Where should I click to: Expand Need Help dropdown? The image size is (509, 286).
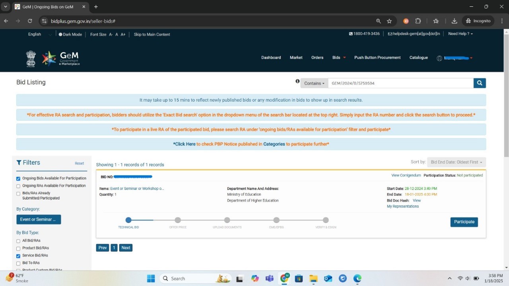pos(460,34)
